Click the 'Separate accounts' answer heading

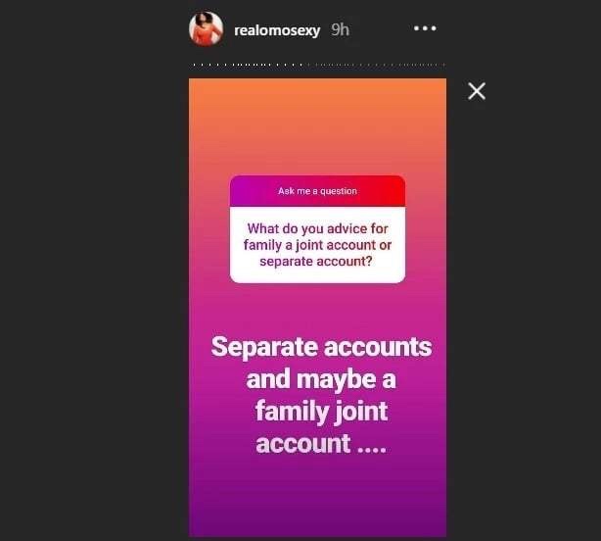coord(321,347)
